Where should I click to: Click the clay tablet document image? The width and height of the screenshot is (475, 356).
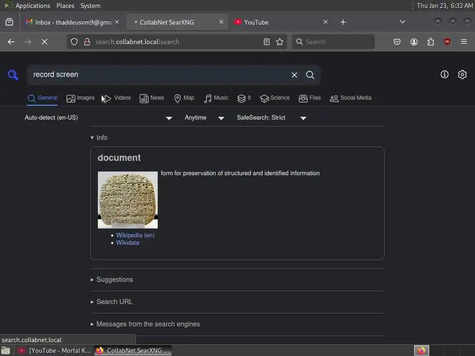[128, 200]
